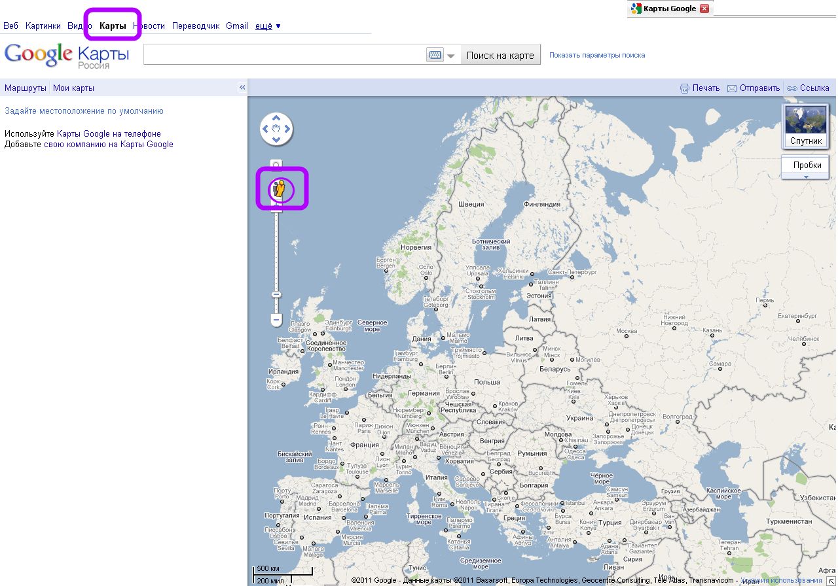Viewport: 838px width, 586px height.
Task: Click the Екатеринбург label on the map
Action: [x=799, y=317]
